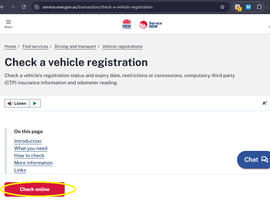Reload the page
This screenshot has width=270, height=203.
click(x=24, y=7)
